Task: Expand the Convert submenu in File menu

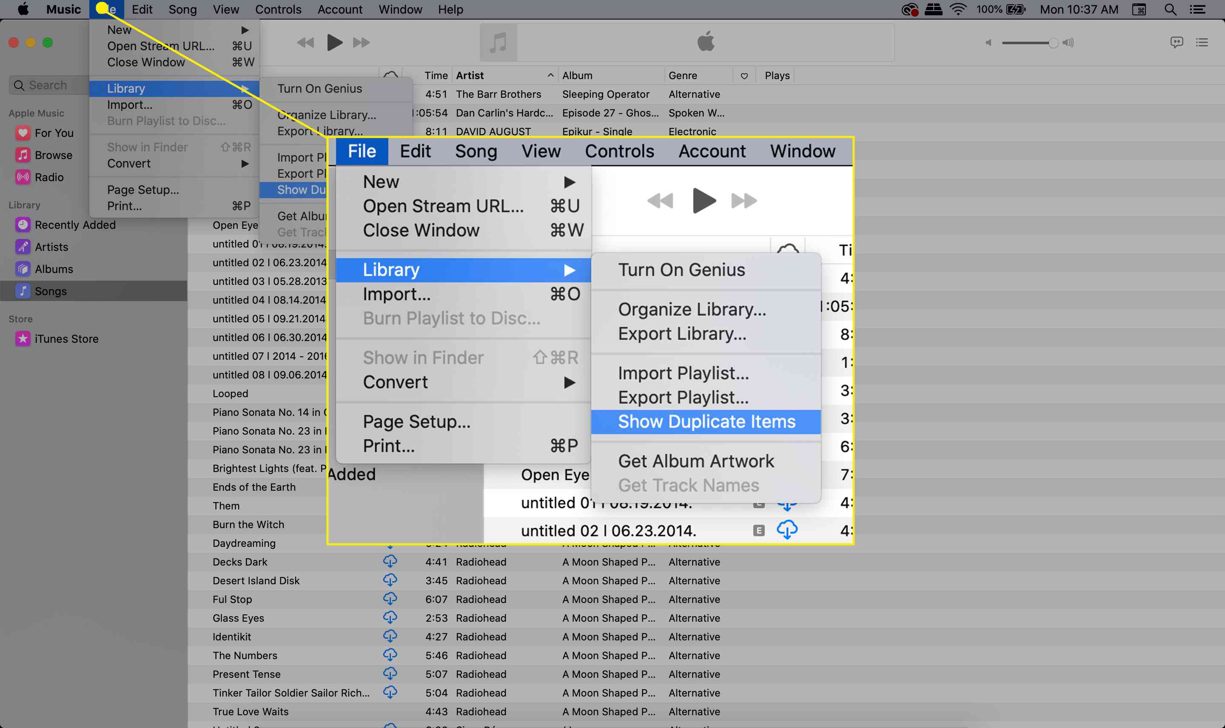Action: point(174,163)
